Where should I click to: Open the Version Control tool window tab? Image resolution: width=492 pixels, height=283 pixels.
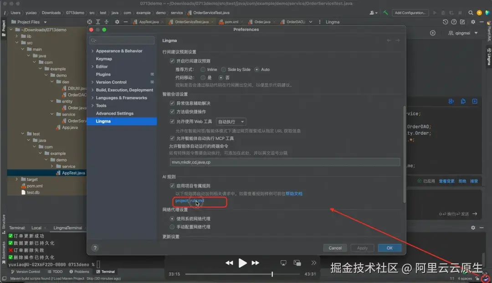click(x=26, y=272)
